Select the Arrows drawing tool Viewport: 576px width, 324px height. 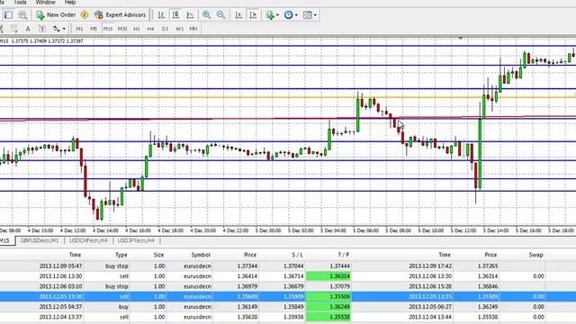tap(57, 29)
